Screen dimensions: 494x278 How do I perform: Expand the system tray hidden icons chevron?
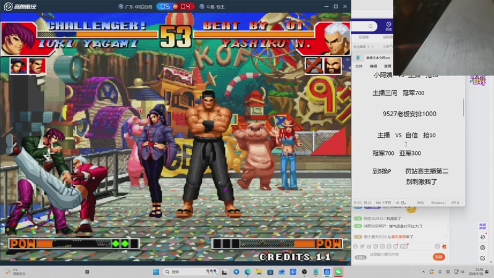(423, 272)
